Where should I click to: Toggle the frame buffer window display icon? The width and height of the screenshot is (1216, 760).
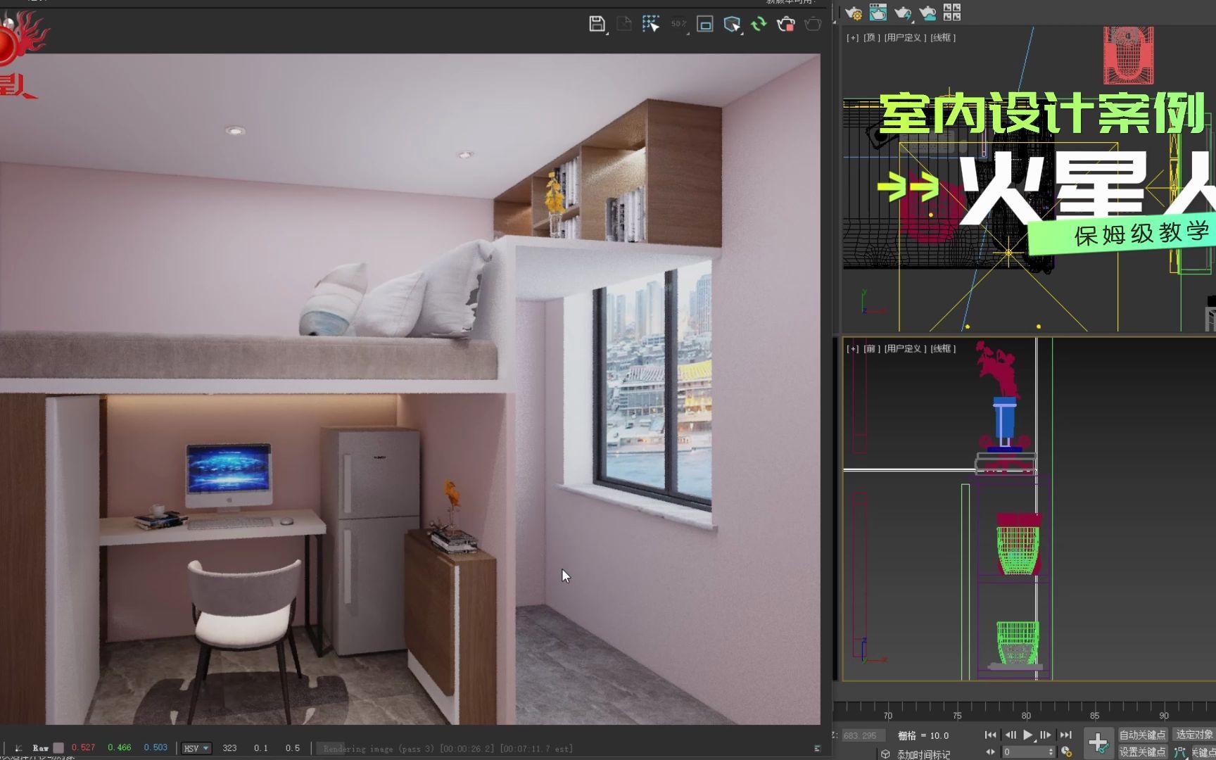coord(705,24)
